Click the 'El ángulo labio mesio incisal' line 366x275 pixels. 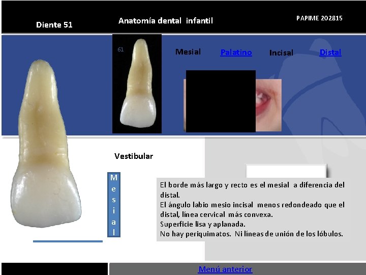252,205
